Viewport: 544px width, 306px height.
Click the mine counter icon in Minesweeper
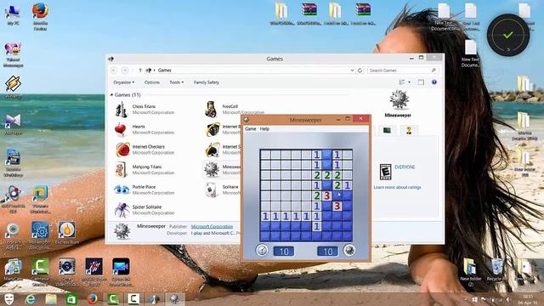(349, 250)
